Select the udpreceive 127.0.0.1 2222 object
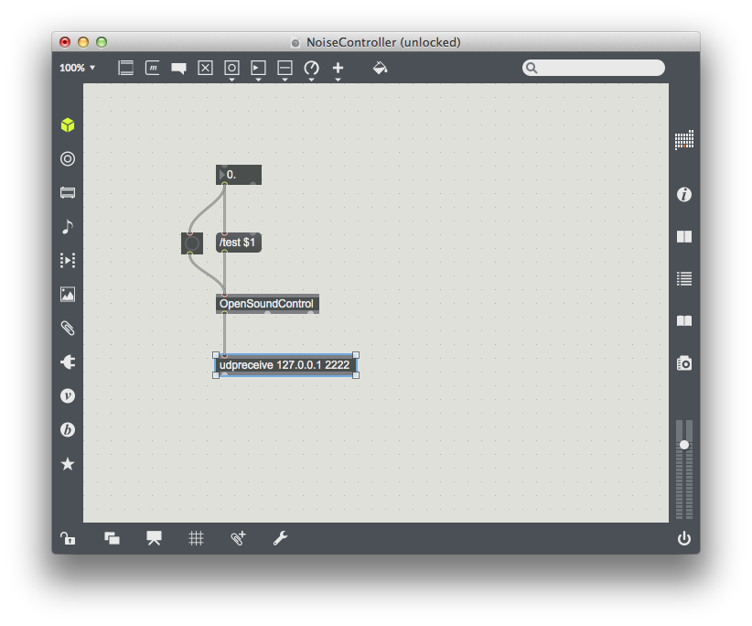Viewport: 752px width, 626px height. coord(285,365)
